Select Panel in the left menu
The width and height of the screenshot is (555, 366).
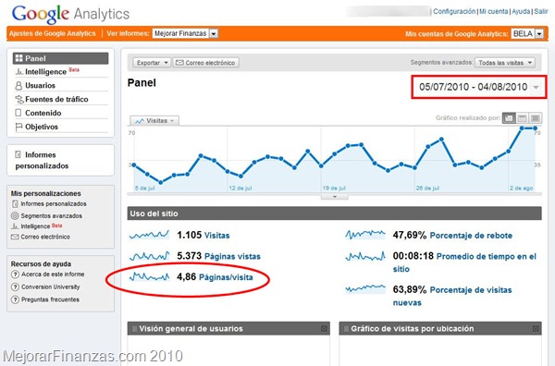point(60,58)
